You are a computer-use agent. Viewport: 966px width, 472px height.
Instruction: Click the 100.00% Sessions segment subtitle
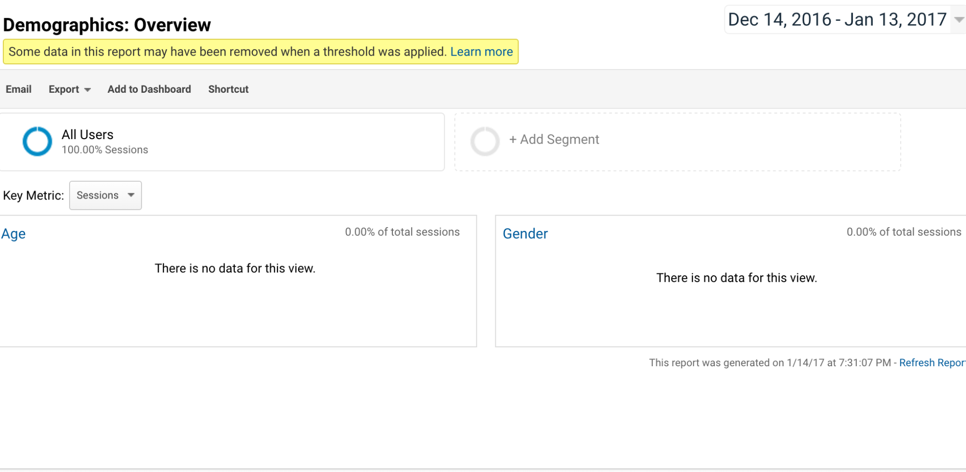pos(105,150)
